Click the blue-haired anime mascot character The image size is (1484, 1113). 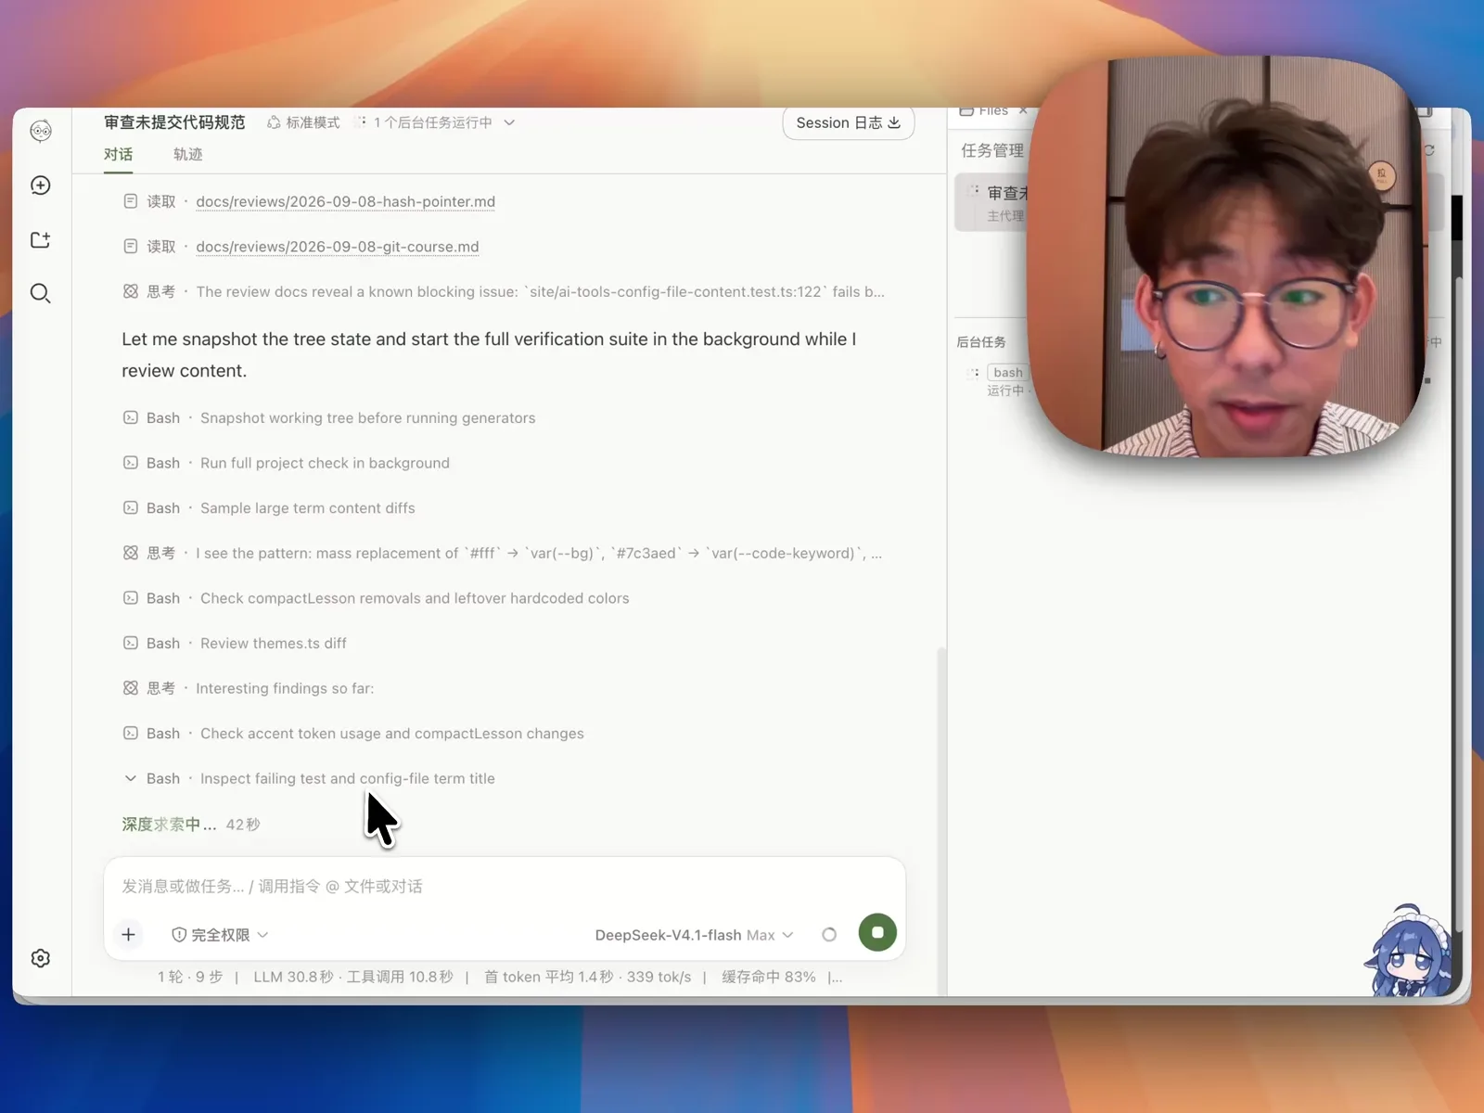point(1408,951)
